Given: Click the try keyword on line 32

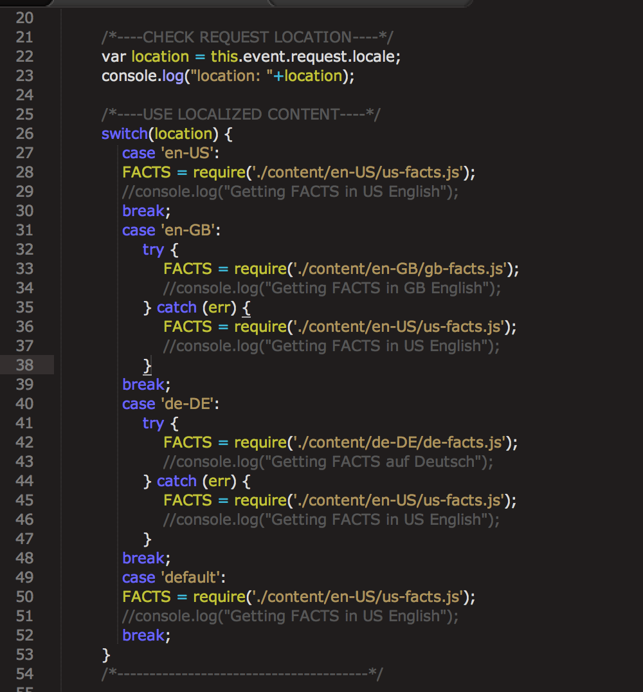Looking at the screenshot, I should (153, 250).
